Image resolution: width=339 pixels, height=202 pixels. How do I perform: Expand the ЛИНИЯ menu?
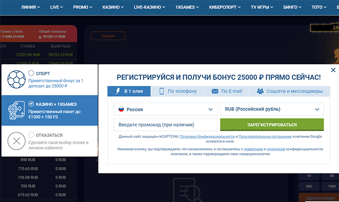(x=30, y=7)
